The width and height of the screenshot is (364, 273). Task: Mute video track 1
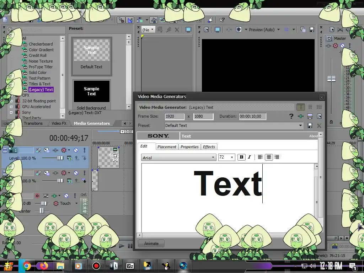pyautogui.click(x=76, y=150)
